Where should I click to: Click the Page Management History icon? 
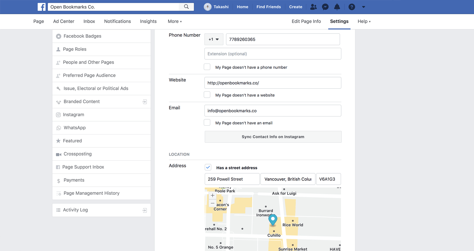click(58, 194)
